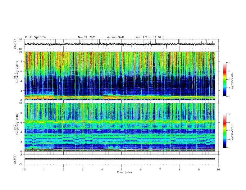Click the ch.2 colorbar log(PSD) label

coord(232,132)
